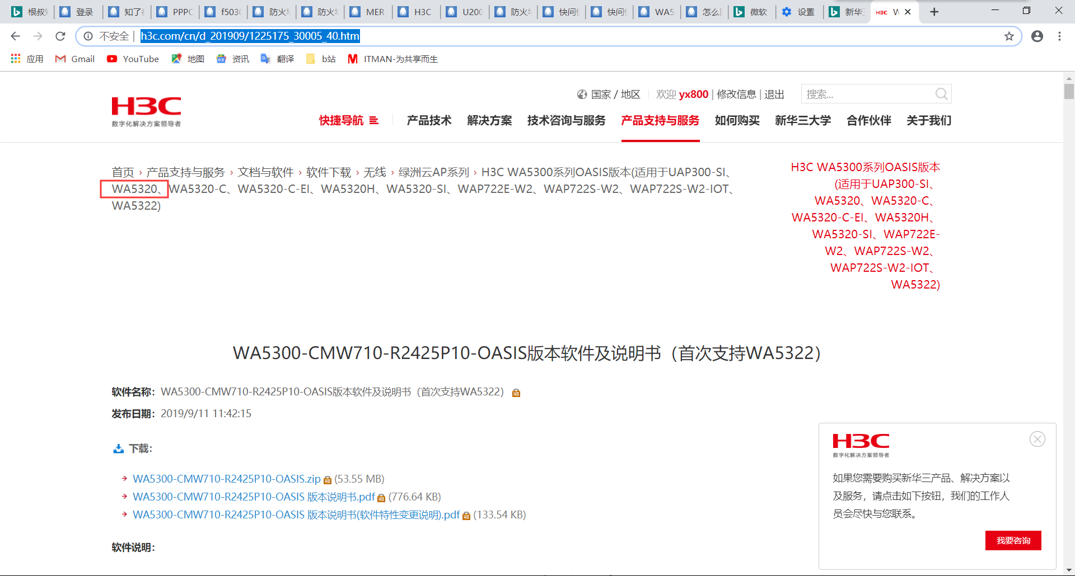Switch to the PPPC browser tab
The height and width of the screenshot is (576, 1075).
(x=175, y=12)
